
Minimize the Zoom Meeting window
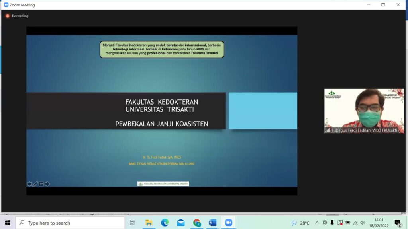(369, 5)
